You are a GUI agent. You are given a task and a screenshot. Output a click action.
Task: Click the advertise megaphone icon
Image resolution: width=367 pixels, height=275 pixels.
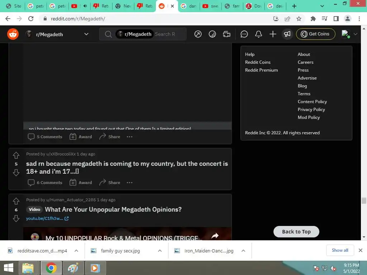pos(287,34)
